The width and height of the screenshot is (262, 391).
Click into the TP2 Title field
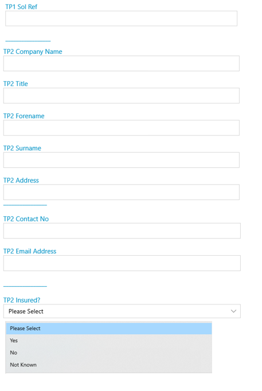pos(122,96)
